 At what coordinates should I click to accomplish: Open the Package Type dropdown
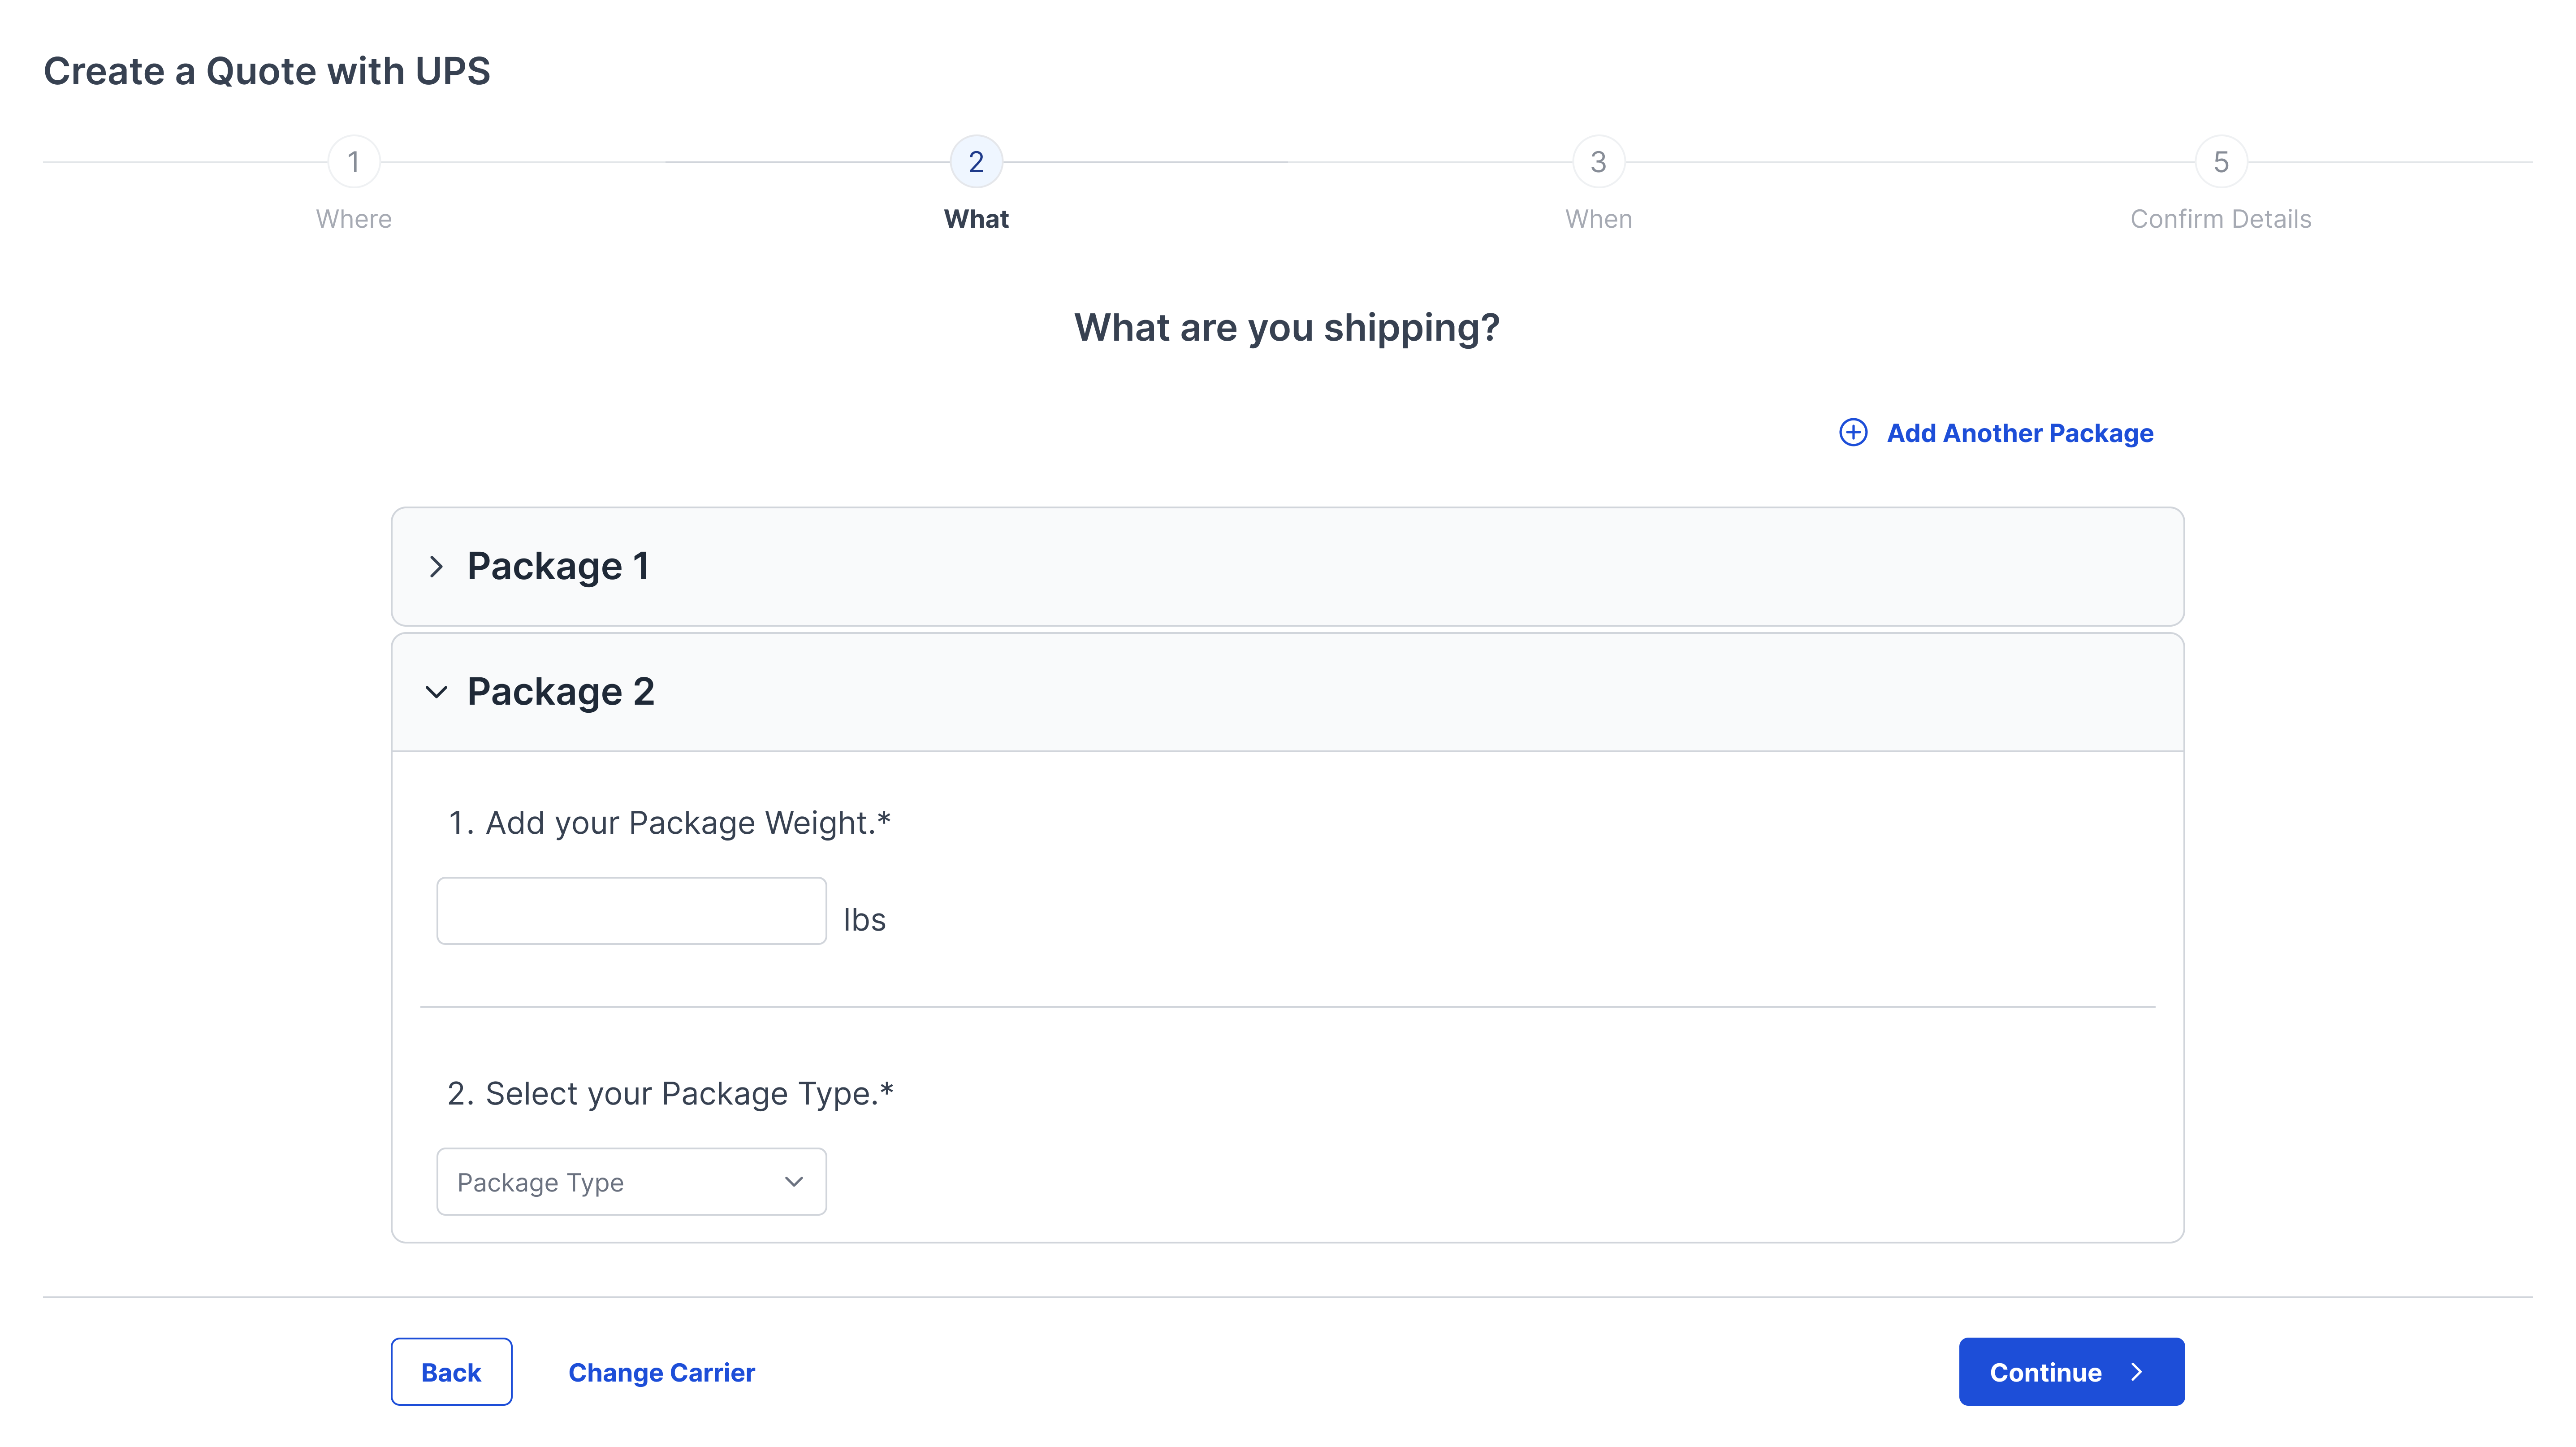(631, 1182)
